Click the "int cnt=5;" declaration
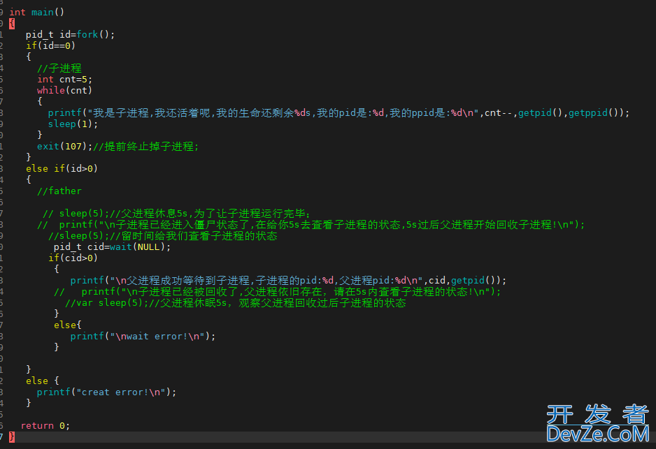 tap(64, 80)
